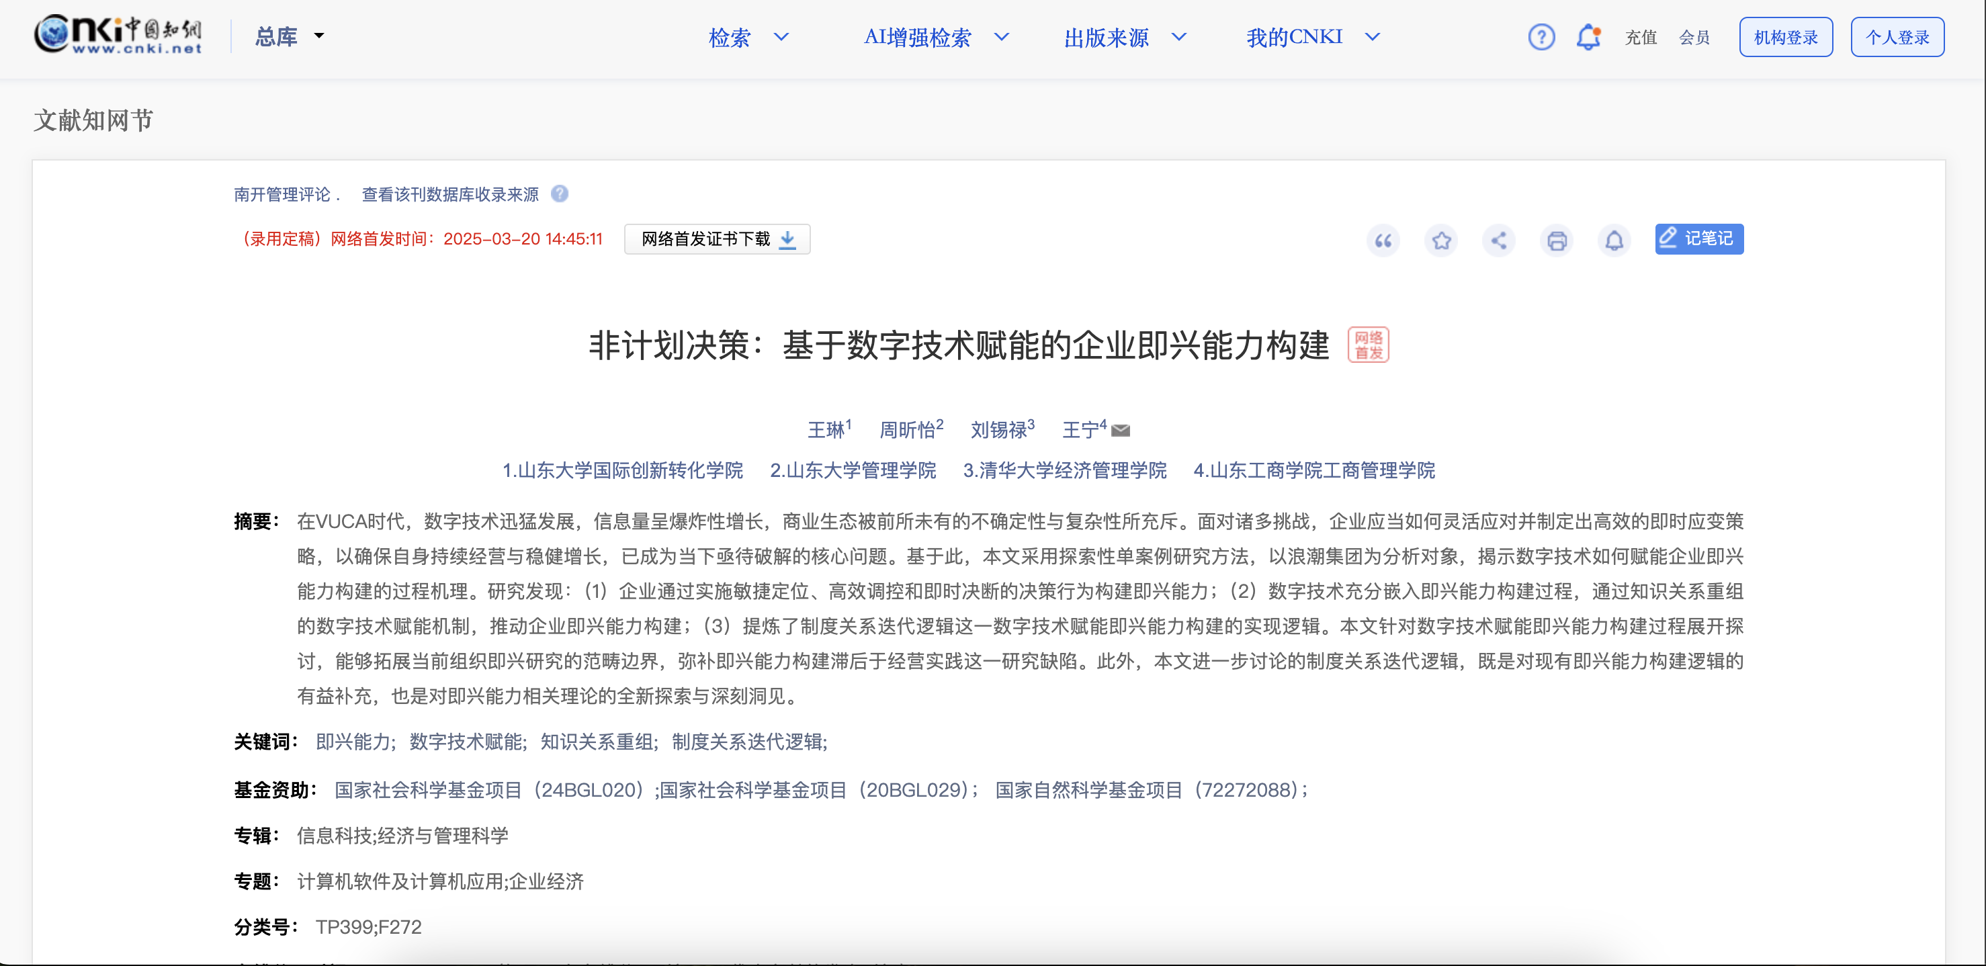Click the 机构登录 button
The width and height of the screenshot is (1986, 966).
coord(1786,37)
